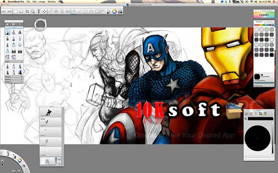Click the gray floating brush puck

tap(40, 25)
